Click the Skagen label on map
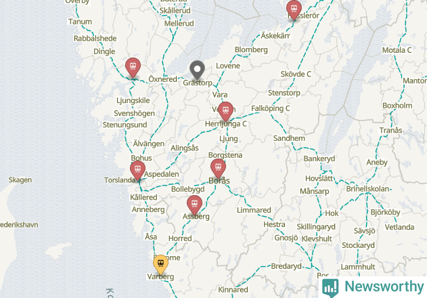Image resolution: width=427 pixels, height=298 pixels. (20, 180)
